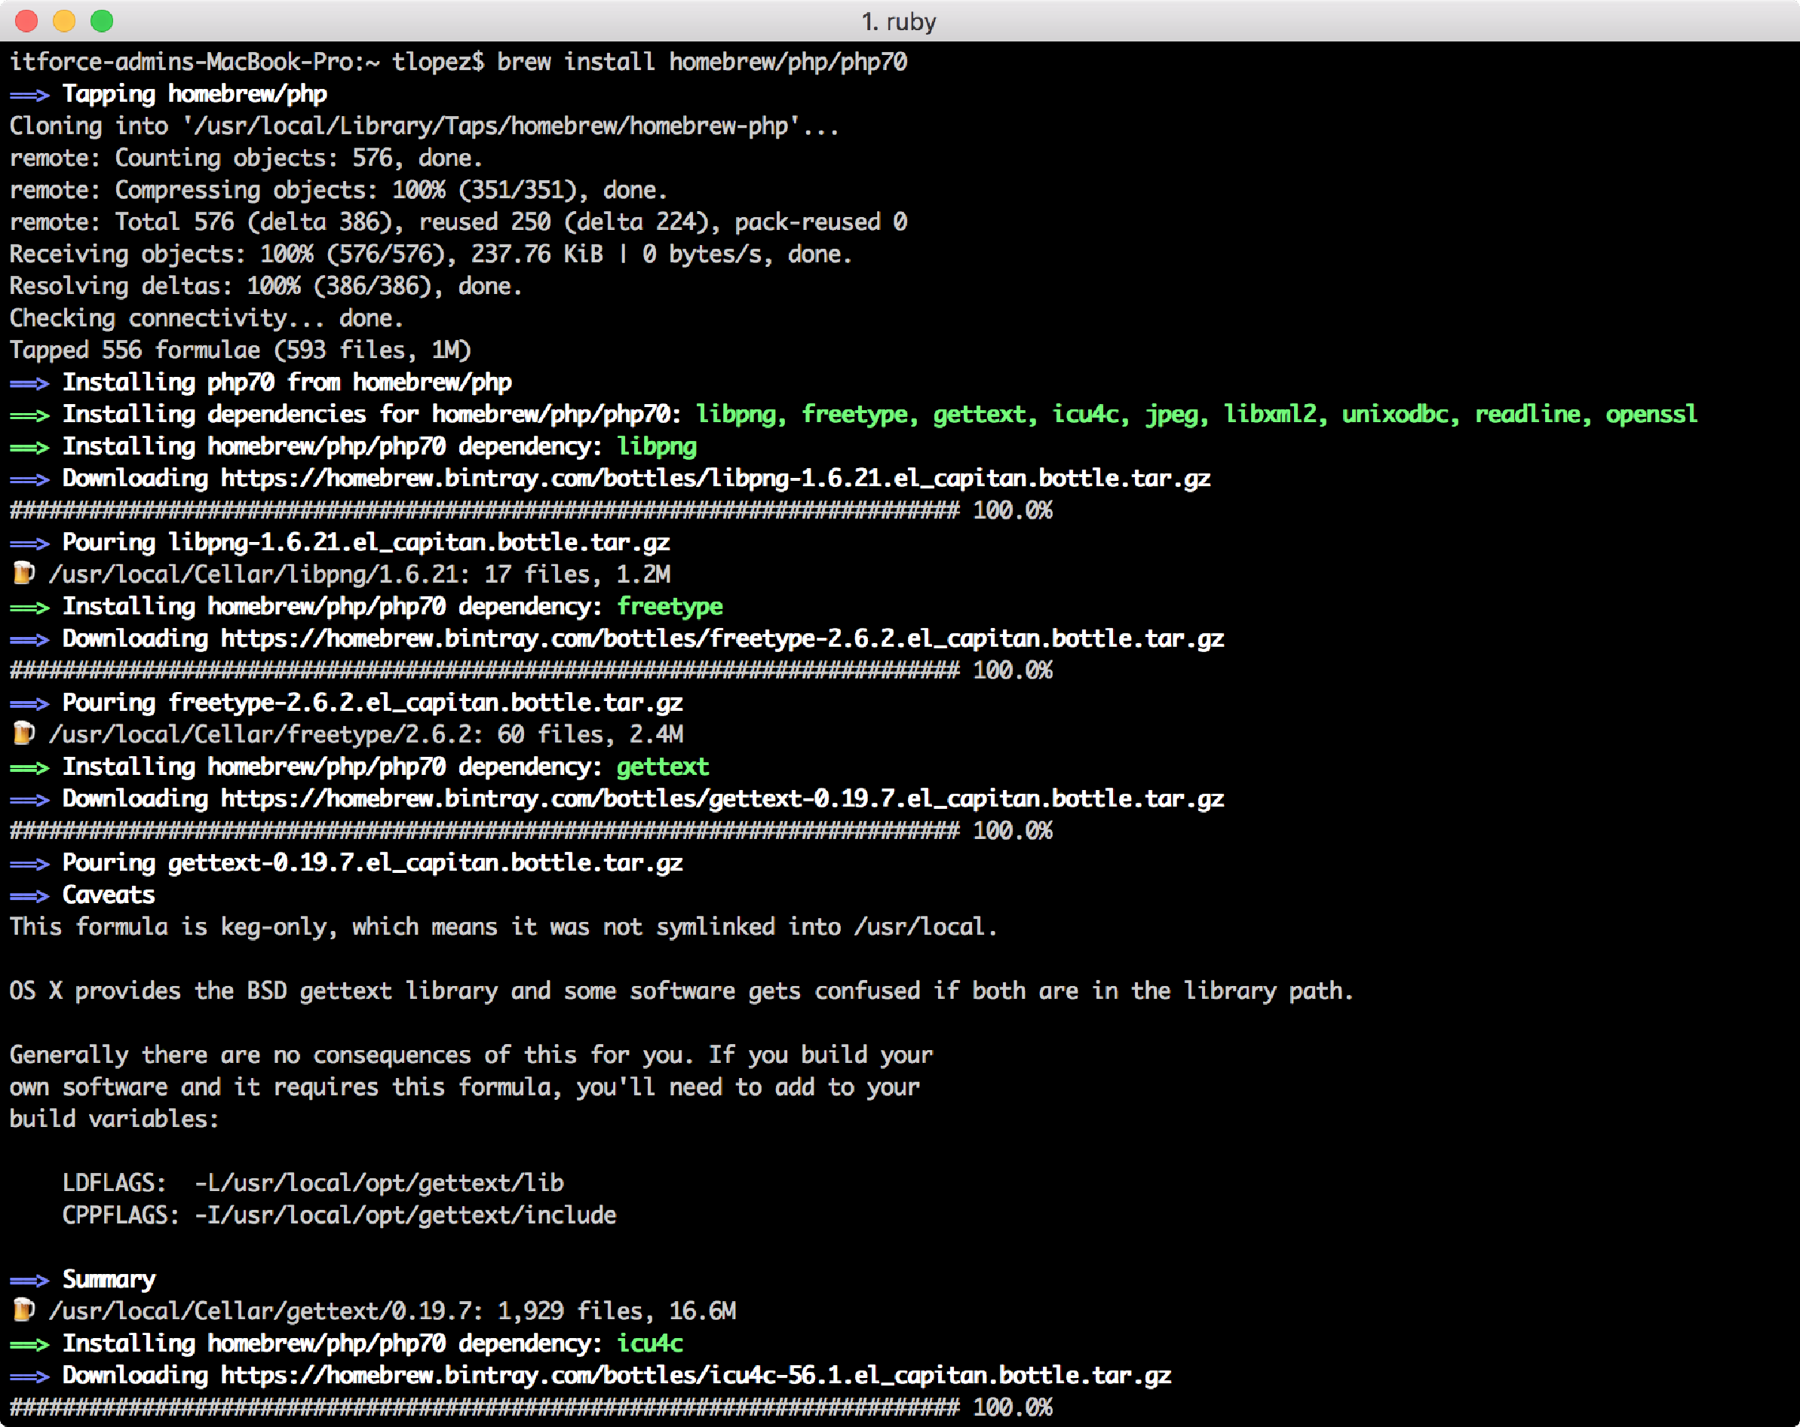Click the 'remote: Compressing objects' line
The width and height of the screenshot is (1800, 1427).
(x=338, y=190)
